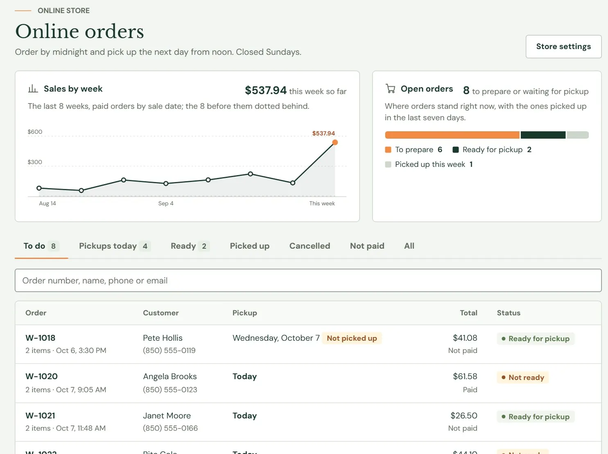Switch to the To do tab

click(x=41, y=246)
